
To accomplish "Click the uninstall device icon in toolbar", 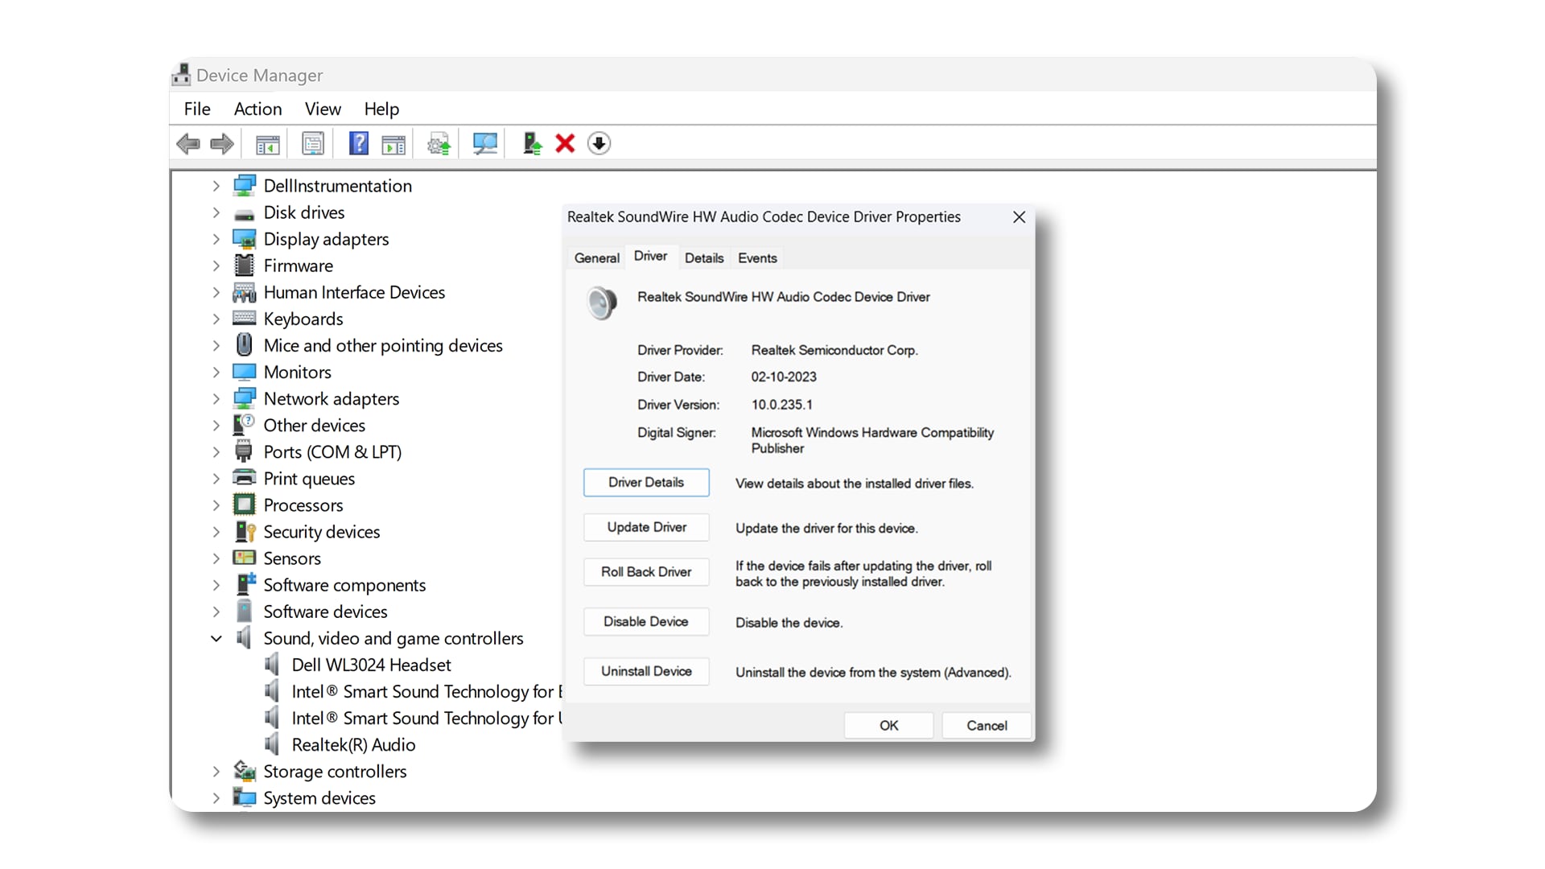I will 566,142.
